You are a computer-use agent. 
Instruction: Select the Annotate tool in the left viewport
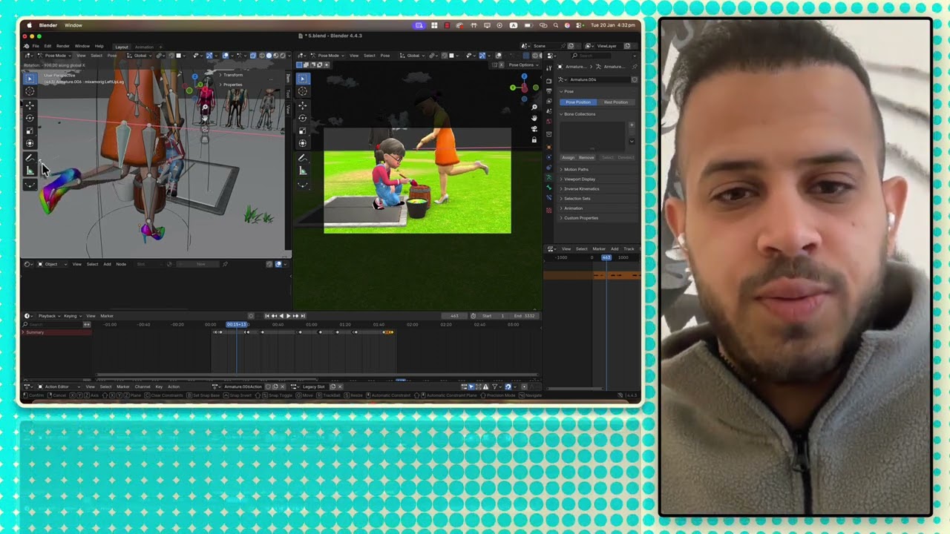pyautogui.click(x=30, y=158)
